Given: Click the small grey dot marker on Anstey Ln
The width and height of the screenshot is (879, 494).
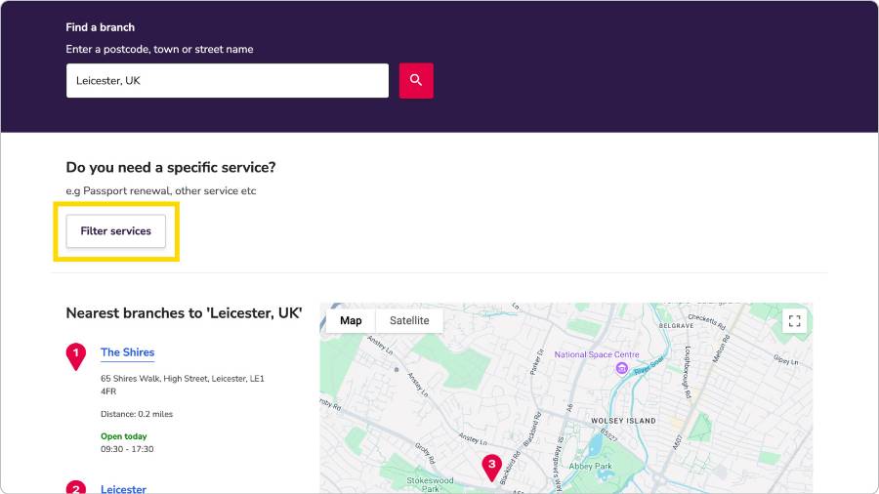Looking at the screenshot, I should point(396,370).
